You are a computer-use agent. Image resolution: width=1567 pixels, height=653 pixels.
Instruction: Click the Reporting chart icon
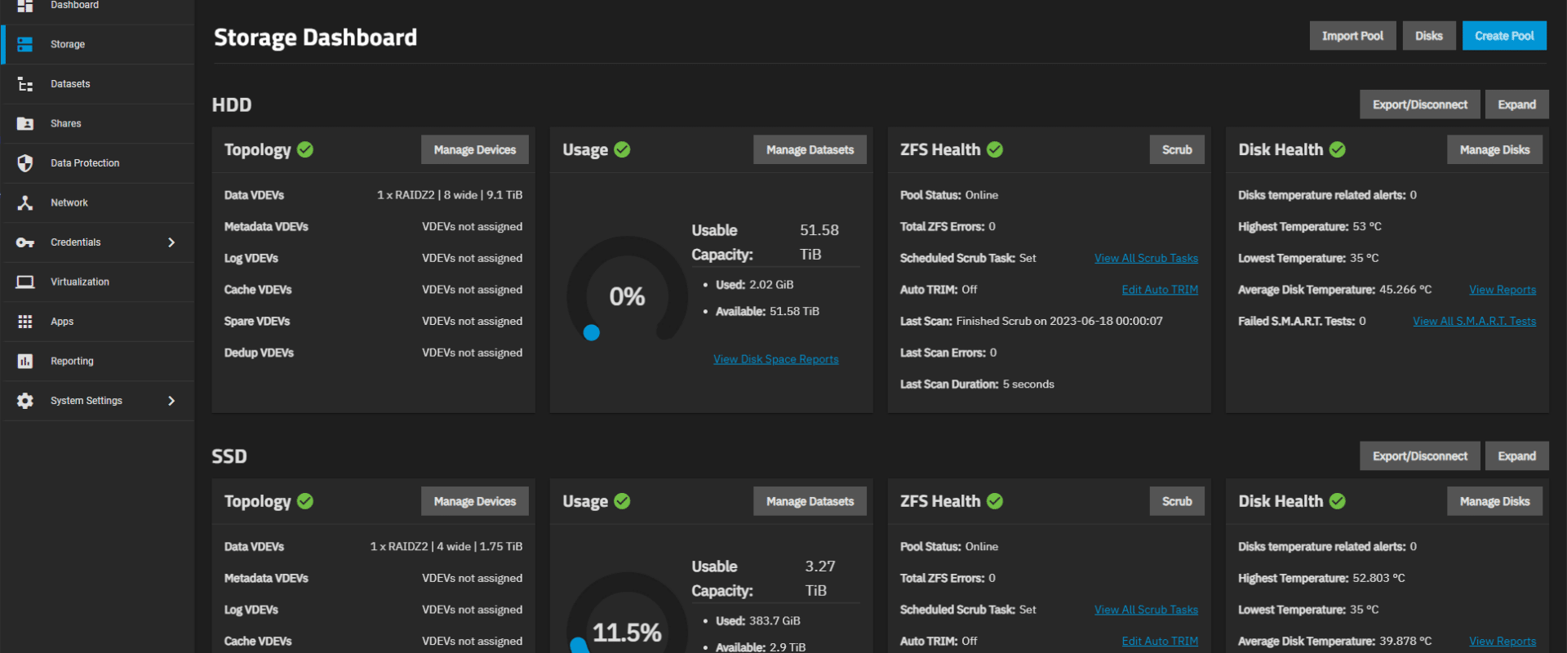click(x=25, y=362)
